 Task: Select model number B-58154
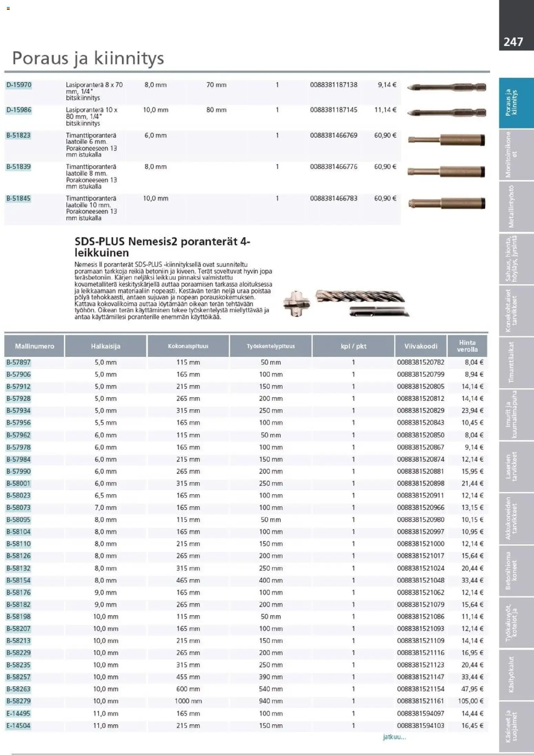pyautogui.click(x=19, y=580)
